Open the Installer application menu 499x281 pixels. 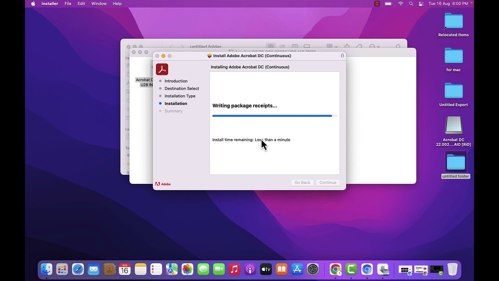[x=50, y=4]
